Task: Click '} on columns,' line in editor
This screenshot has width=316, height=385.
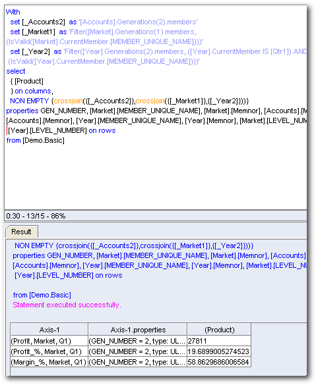Action: (32, 91)
